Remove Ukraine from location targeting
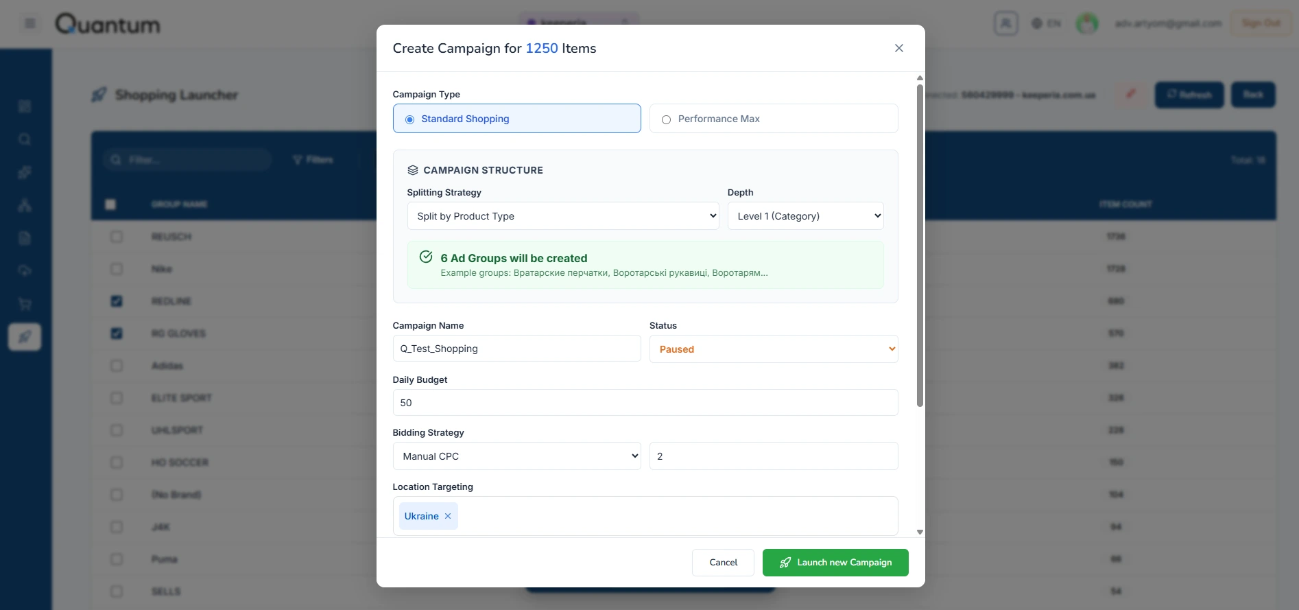This screenshot has width=1299, height=610. [448, 516]
